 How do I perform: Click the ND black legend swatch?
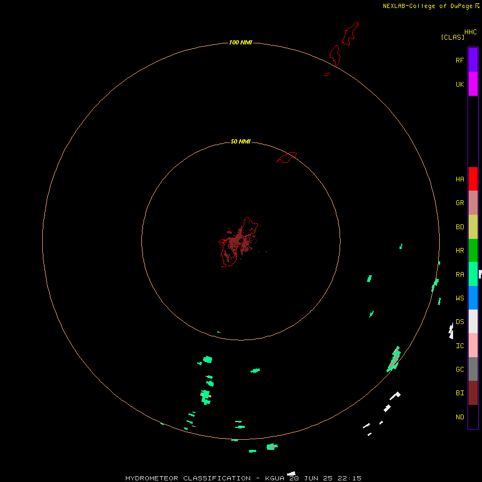[473, 417]
